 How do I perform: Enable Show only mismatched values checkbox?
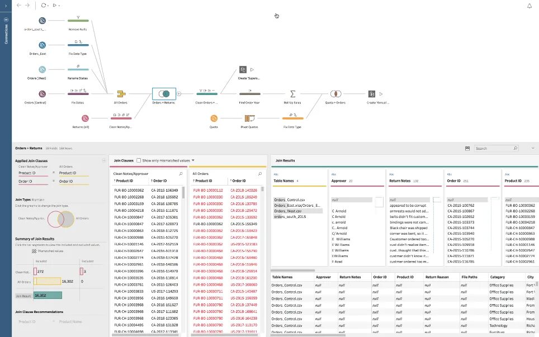(139, 160)
